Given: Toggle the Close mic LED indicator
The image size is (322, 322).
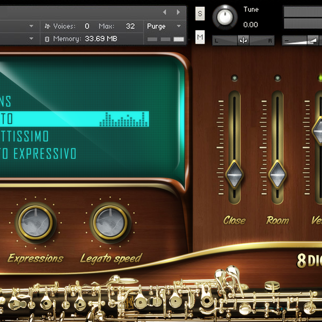Looking at the screenshot, I should (235, 78).
